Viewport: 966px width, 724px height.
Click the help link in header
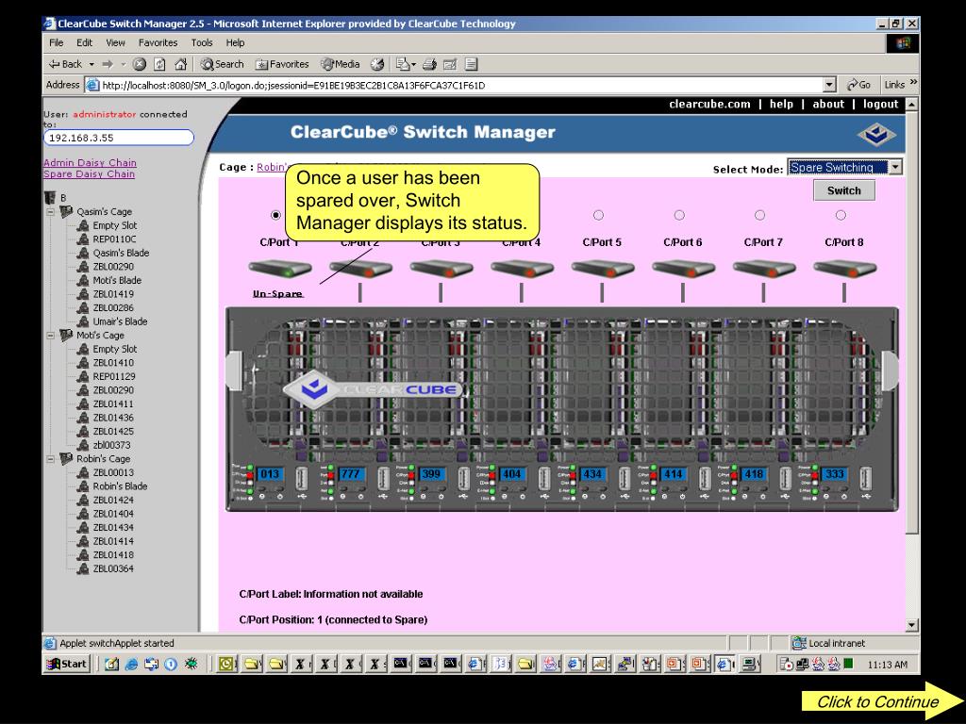coord(781,104)
